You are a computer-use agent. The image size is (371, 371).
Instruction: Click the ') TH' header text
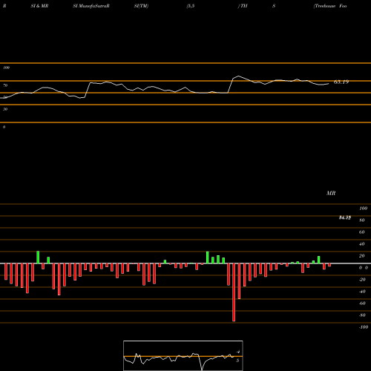243,6
